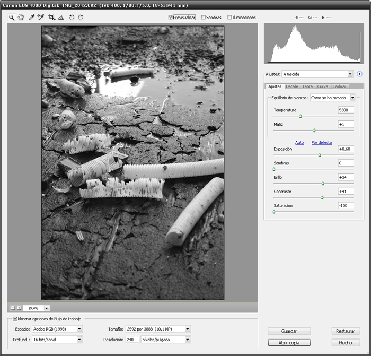Open the Curva tab
Viewport: 371px width, 356px height.
click(322, 86)
